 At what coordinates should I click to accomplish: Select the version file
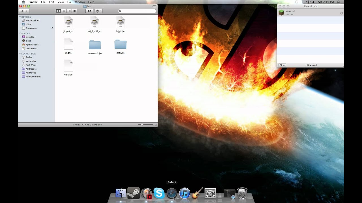tap(68, 68)
